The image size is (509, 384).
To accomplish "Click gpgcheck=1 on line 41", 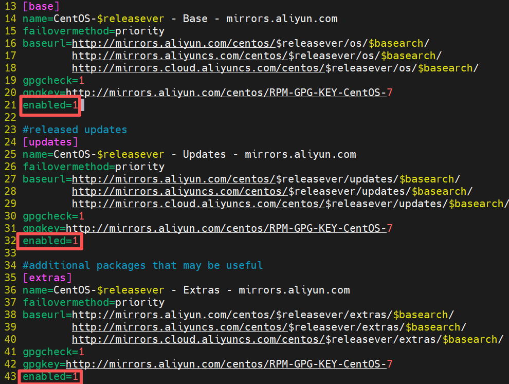I will point(53,352).
